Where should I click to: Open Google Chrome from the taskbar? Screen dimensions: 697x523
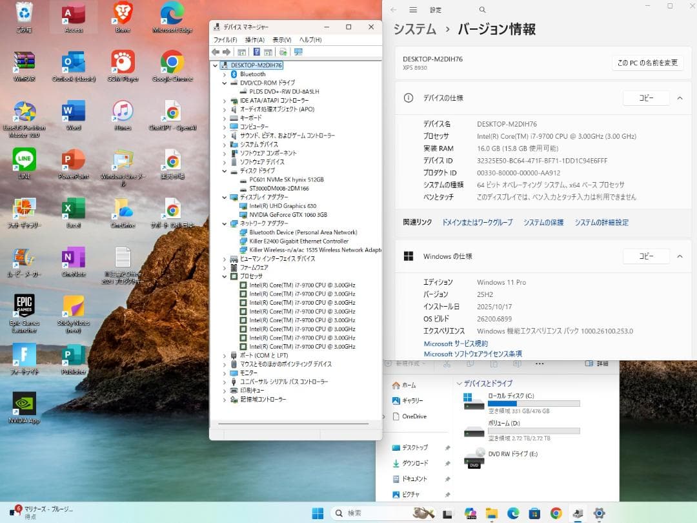click(x=556, y=513)
